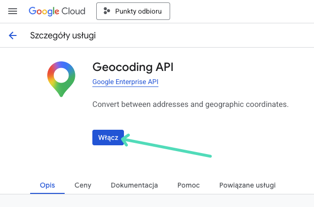Click the Geocoding API title text
Viewport: 314px width, 207px height.
(x=133, y=67)
